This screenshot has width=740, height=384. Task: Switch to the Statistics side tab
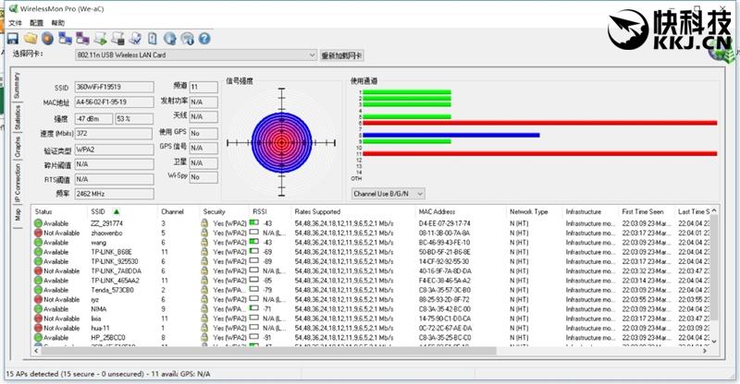(17, 117)
